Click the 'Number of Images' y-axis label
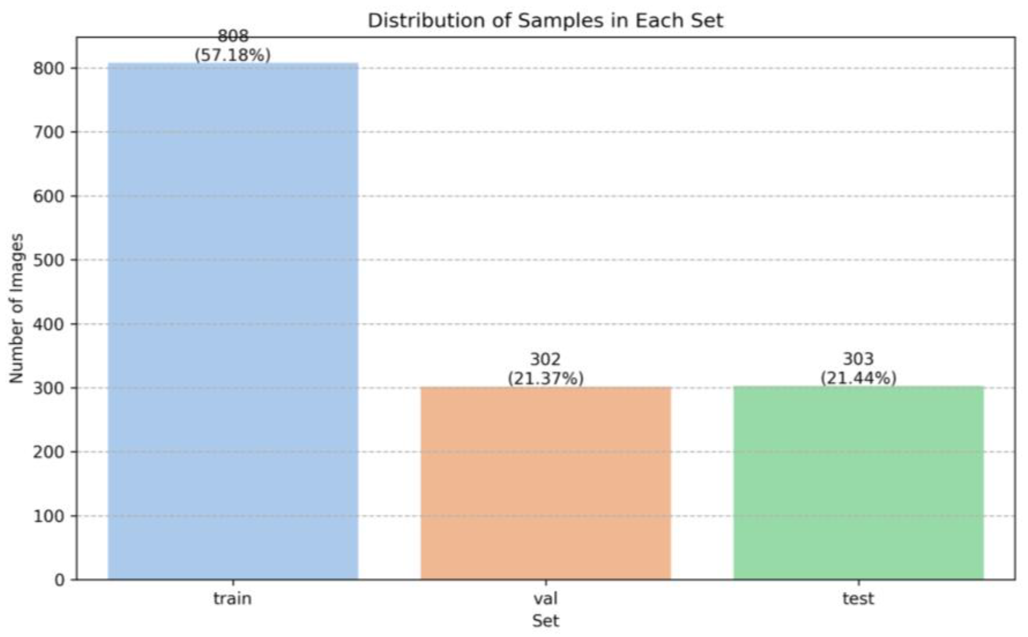Viewport: 1028px width, 637px height. point(17,308)
